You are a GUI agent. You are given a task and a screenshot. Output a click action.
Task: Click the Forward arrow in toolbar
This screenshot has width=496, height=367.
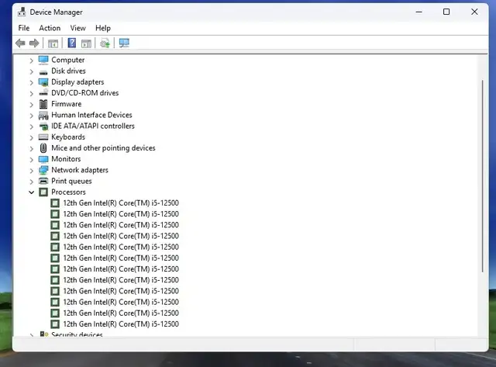click(x=34, y=43)
